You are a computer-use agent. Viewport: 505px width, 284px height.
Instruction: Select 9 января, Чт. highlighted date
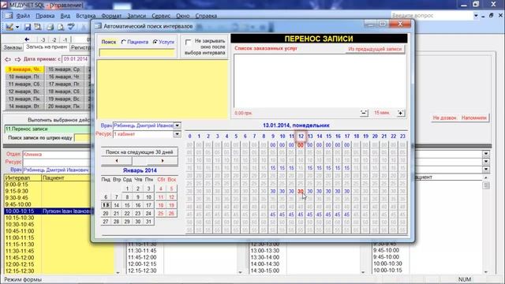coord(24,69)
